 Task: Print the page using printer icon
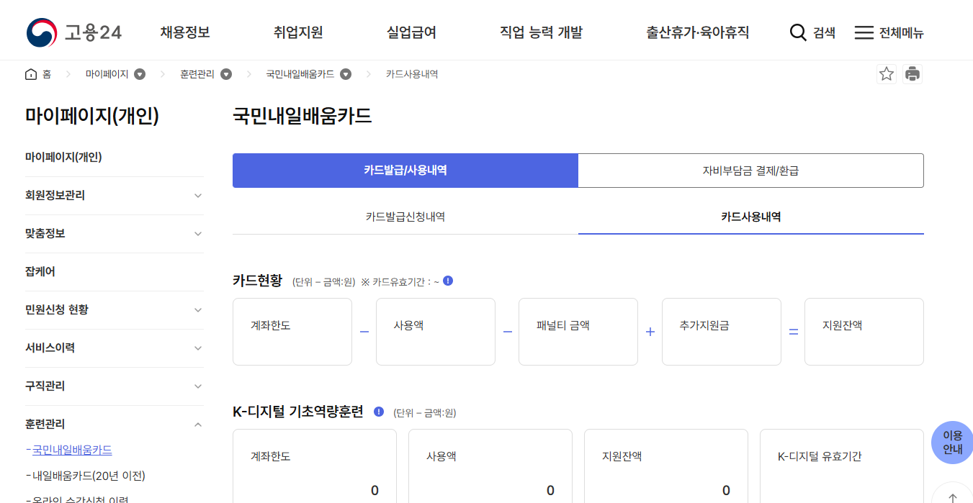tap(913, 74)
